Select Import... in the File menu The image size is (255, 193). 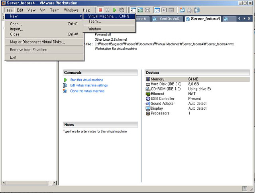[44, 29]
